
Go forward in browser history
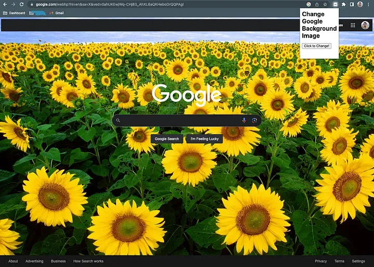(13, 4)
